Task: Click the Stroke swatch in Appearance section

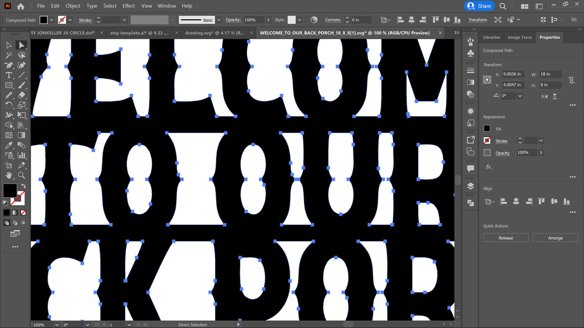Action: coord(487,140)
